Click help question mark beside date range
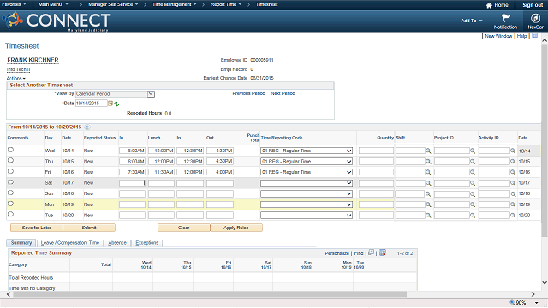Screen dimensions: 548x308 (87, 127)
